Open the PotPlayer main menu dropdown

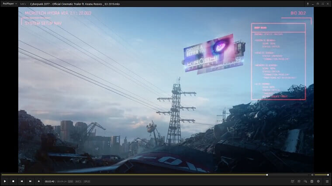tap(10, 4)
